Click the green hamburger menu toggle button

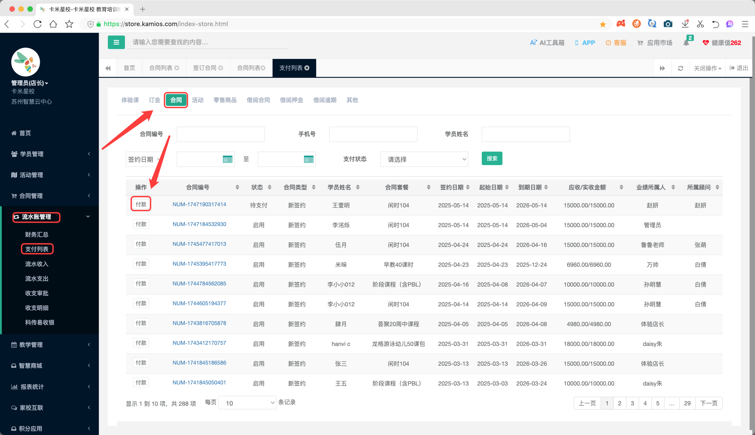pyautogui.click(x=116, y=42)
